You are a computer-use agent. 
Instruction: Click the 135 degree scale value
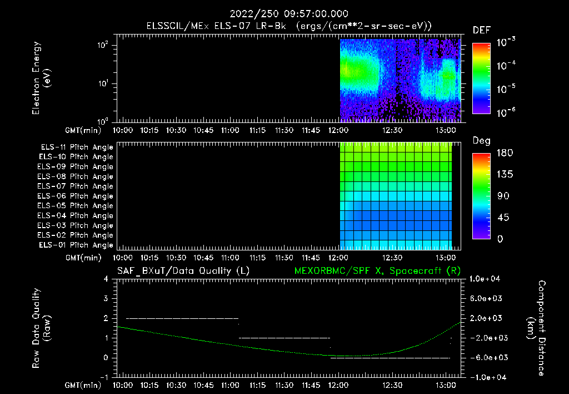pos(505,174)
